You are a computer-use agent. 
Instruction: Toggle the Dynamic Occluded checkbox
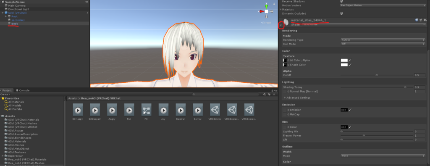click(341, 13)
